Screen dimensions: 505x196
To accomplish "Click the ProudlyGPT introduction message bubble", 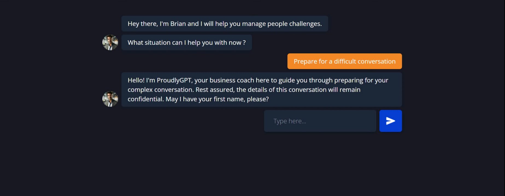I will point(261,90).
